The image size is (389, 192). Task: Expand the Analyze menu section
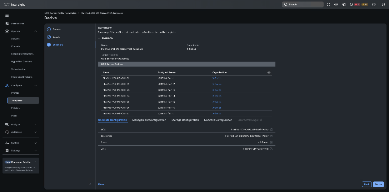pyautogui.click(x=35, y=124)
